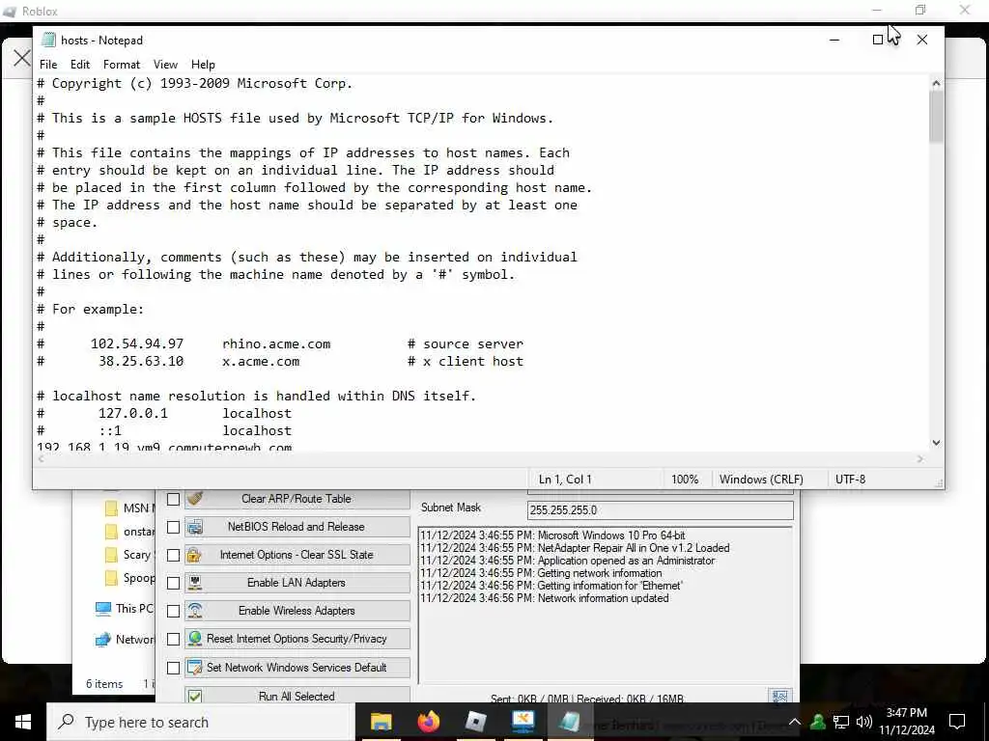This screenshot has height=741, width=989.
Task: Tick the Clear ARP/Route Table checkbox
Action: [173, 499]
